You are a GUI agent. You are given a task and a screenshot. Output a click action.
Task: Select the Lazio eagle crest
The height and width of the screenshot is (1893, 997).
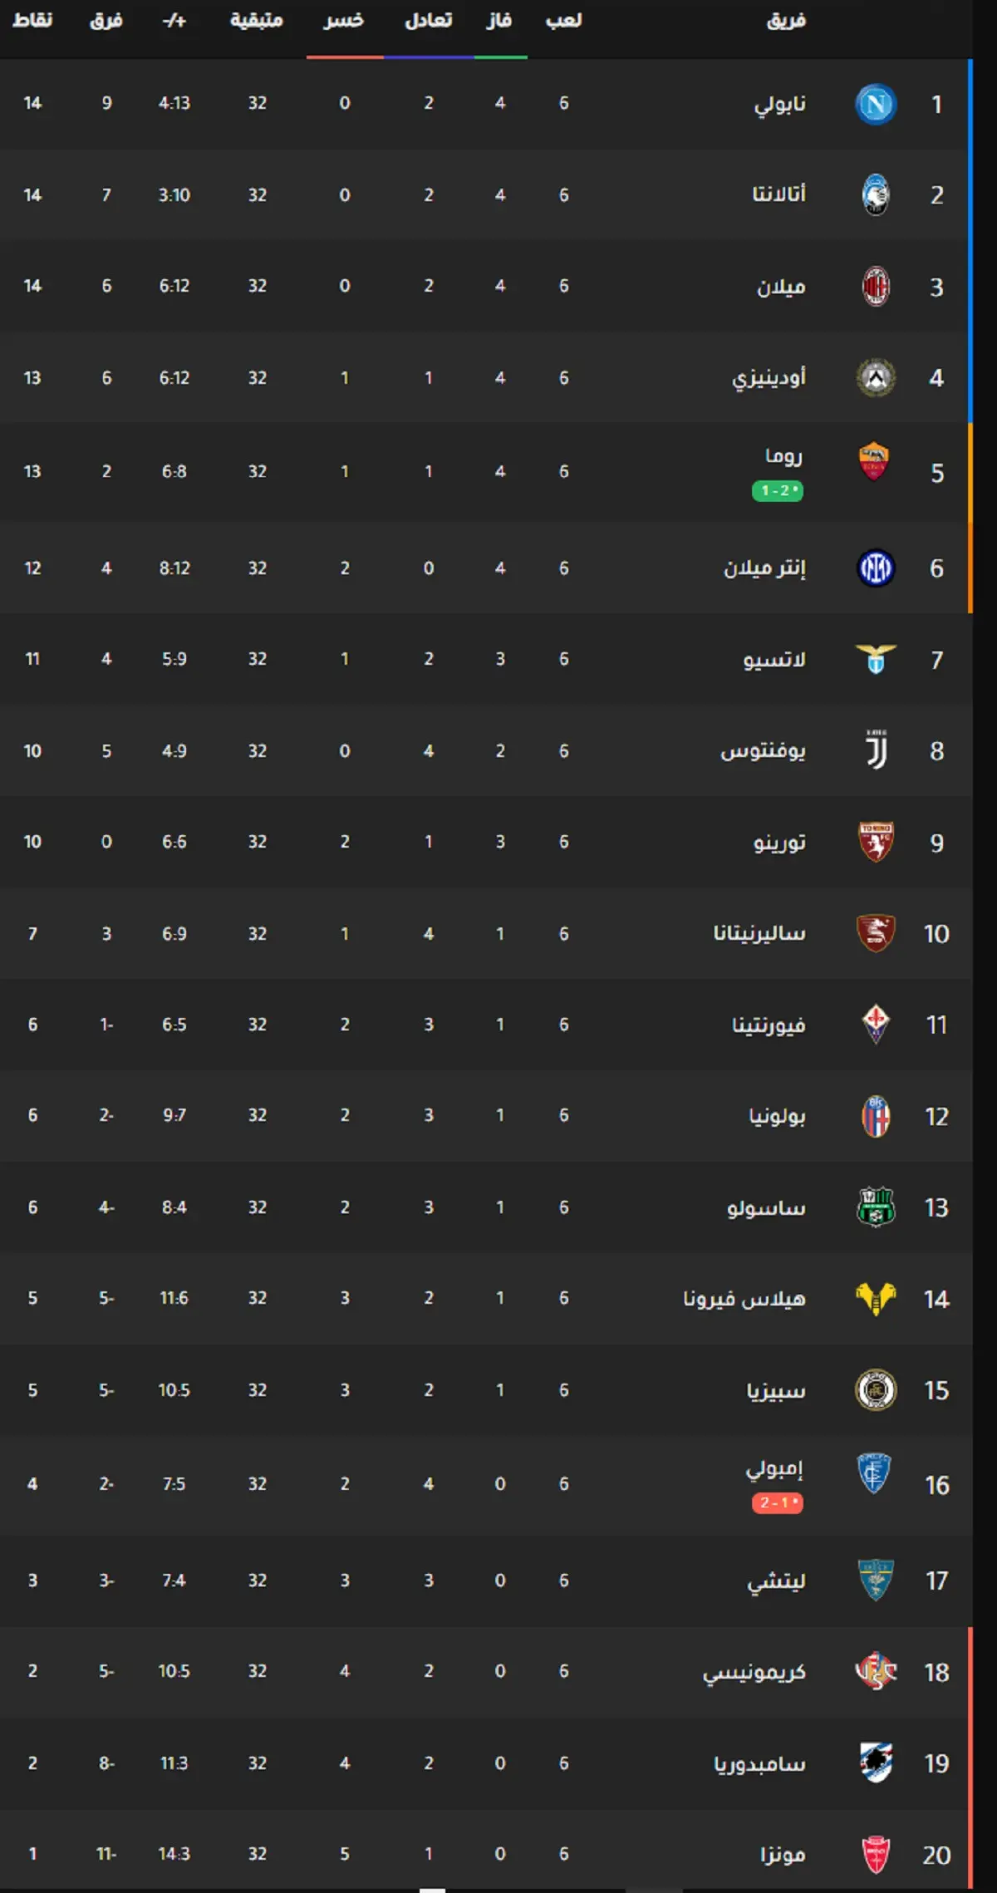click(x=876, y=659)
